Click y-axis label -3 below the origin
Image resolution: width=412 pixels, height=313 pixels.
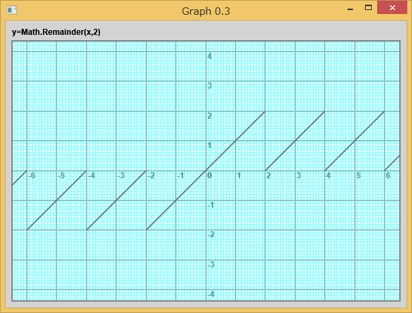tap(211, 265)
